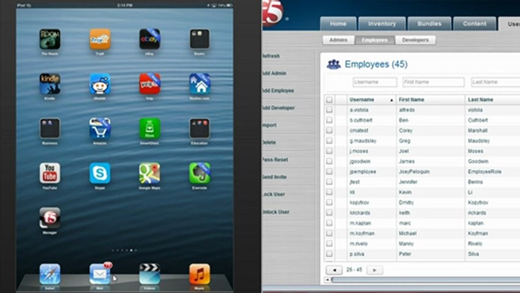The width and height of the screenshot is (520, 293).
Task: Open The Room app on the iPad
Action: [x=50, y=39]
